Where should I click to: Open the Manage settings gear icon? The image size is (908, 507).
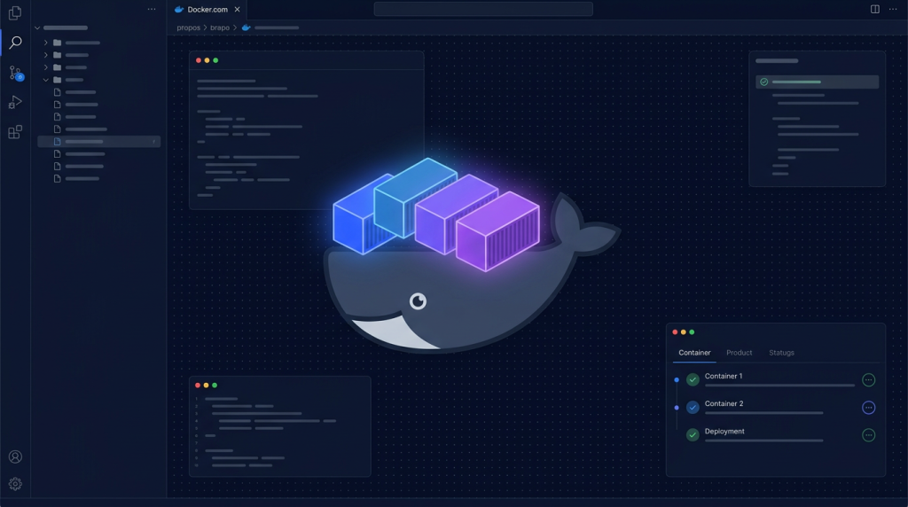(16, 483)
